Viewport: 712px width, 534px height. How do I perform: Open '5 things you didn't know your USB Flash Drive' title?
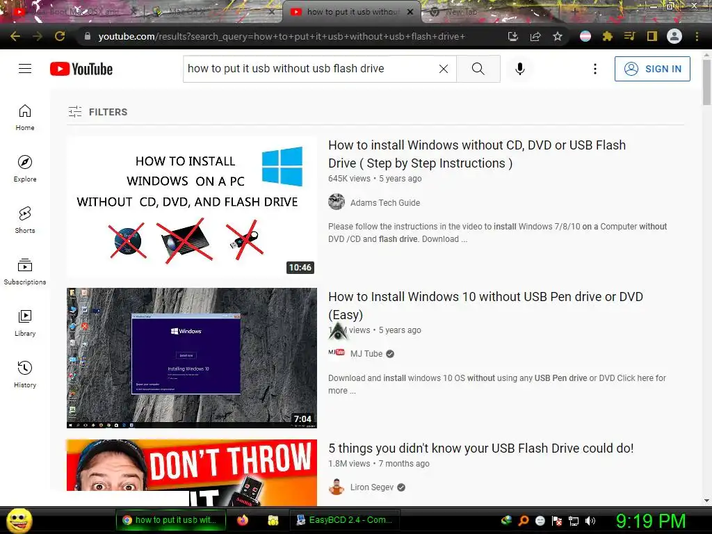(481, 448)
